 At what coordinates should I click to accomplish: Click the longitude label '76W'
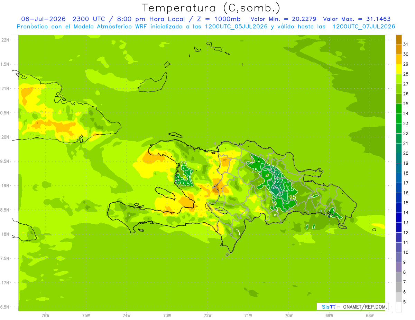coord(45,316)
